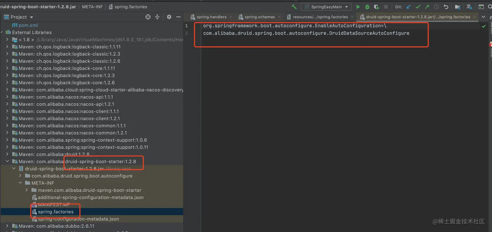492x232 pixels.
Task: Expand nacos-client:1.2.1 library node
Action: pos(7,118)
